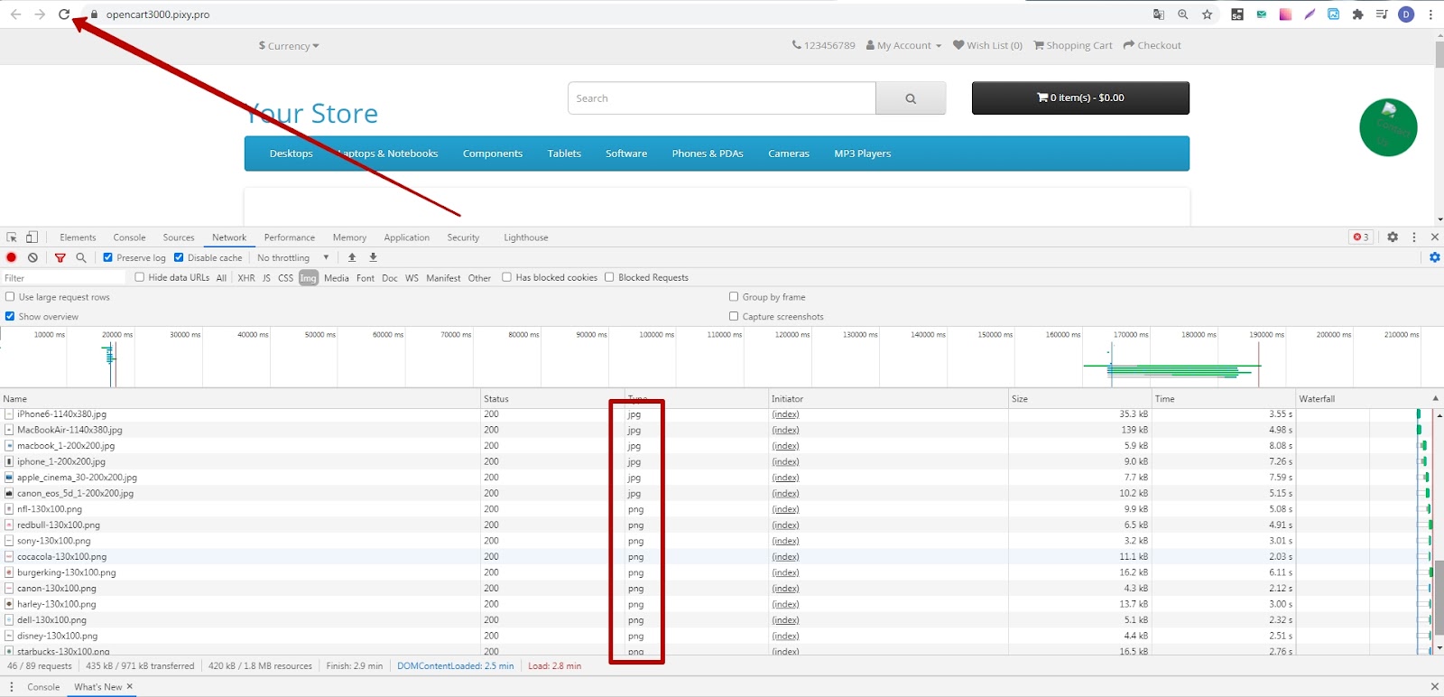Sort by the Waterfall column arrow
1444x697 pixels.
[x=1435, y=398]
